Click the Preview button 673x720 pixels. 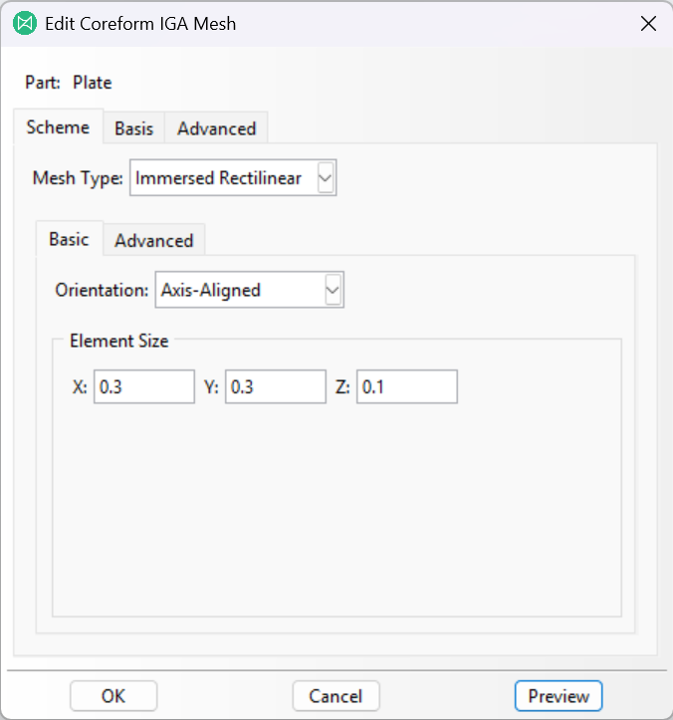click(559, 696)
